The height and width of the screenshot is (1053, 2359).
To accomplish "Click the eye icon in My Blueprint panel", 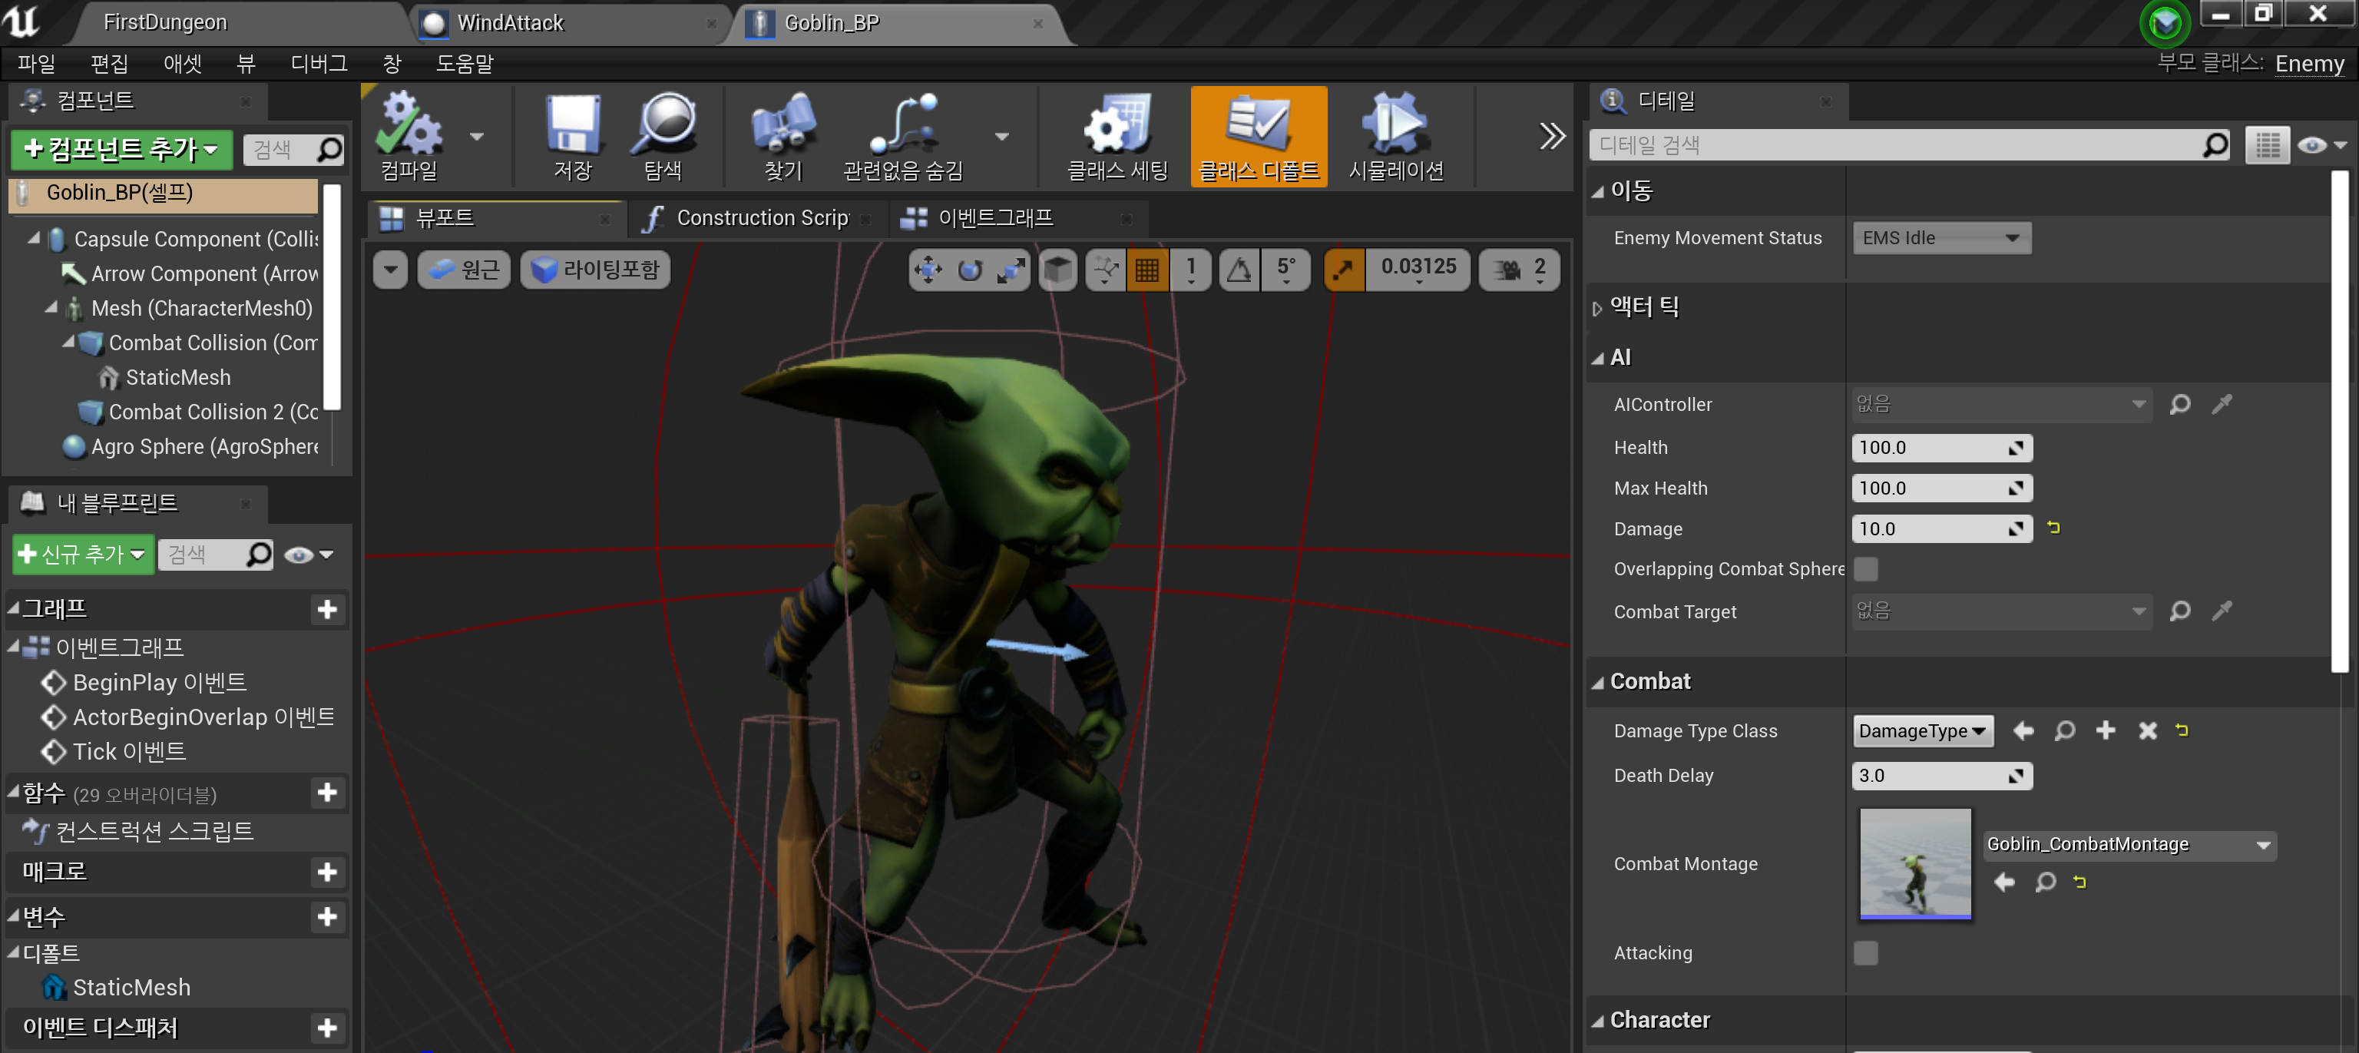I will point(299,554).
